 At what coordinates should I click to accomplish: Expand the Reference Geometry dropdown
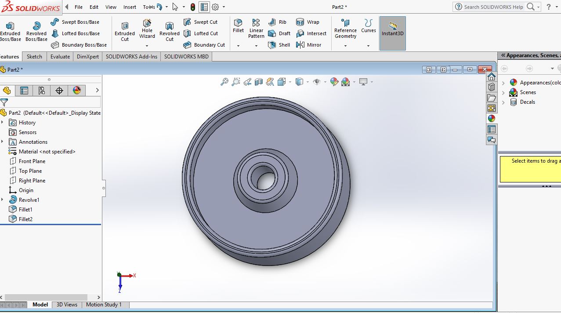click(345, 46)
